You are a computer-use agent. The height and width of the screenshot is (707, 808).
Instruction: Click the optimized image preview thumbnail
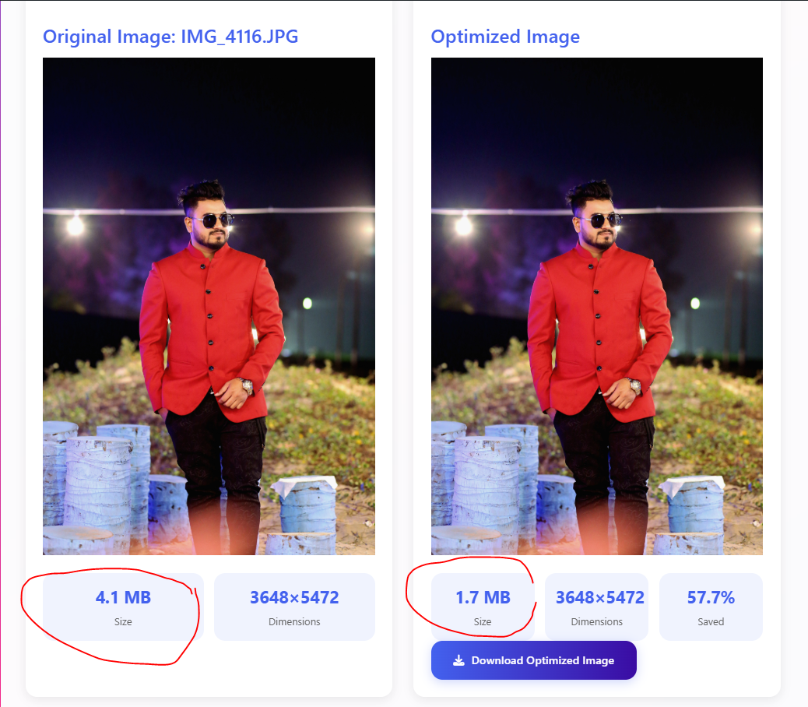tap(596, 306)
